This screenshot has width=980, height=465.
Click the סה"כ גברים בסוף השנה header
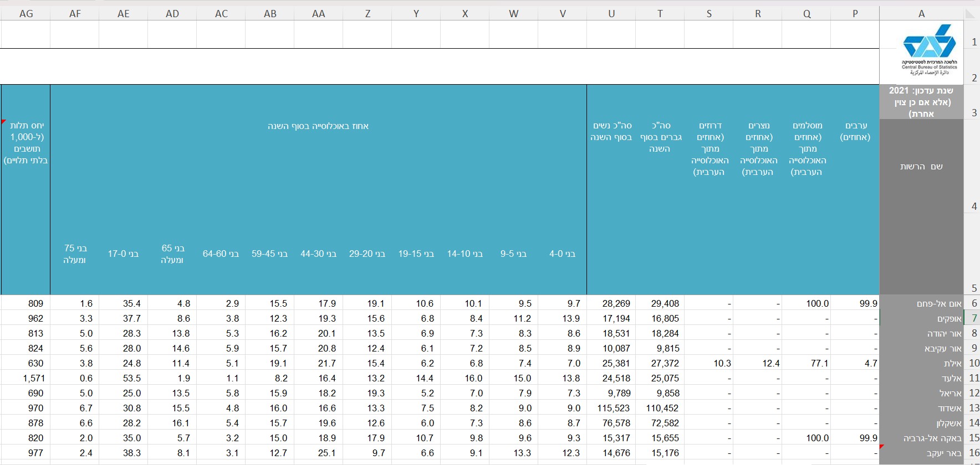click(x=660, y=137)
